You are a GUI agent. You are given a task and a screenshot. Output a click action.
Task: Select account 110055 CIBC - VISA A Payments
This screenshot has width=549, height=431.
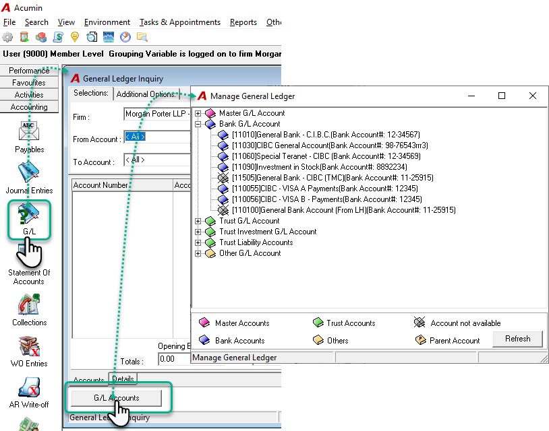click(325, 189)
